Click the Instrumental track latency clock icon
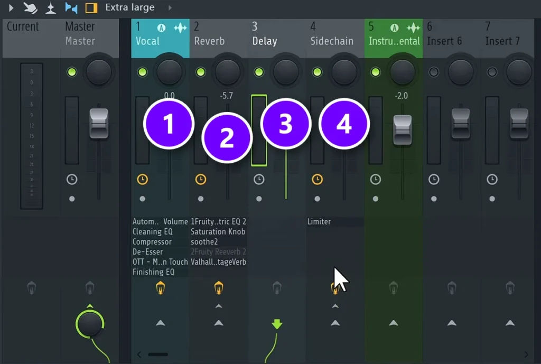This screenshot has width=541, height=364. [x=376, y=180]
